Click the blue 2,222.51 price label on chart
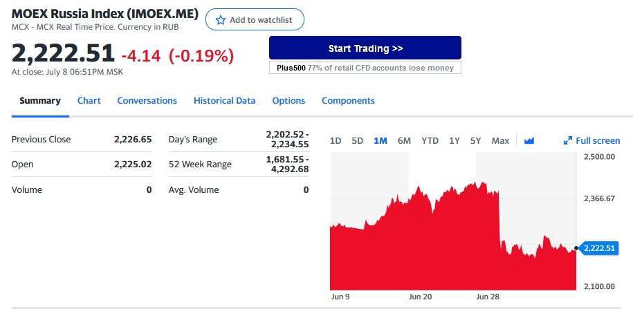Screen dimensions: 633x309 pos(598,248)
